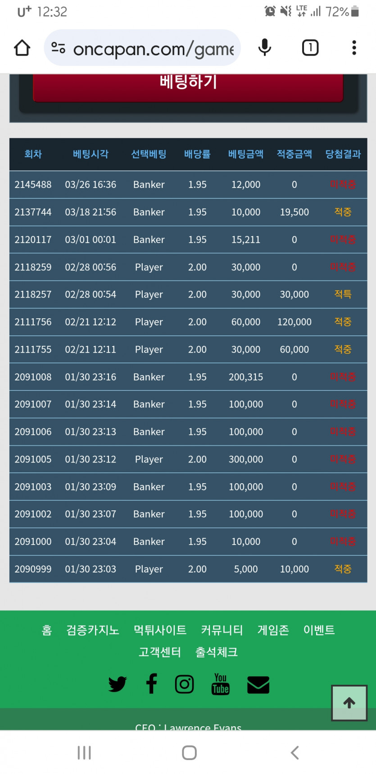
Task: Open the YouTube icon in footer
Action: coord(220,684)
